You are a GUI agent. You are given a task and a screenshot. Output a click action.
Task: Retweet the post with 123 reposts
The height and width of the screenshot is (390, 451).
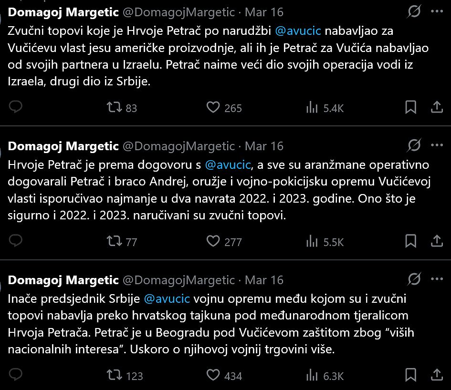(x=114, y=375)
